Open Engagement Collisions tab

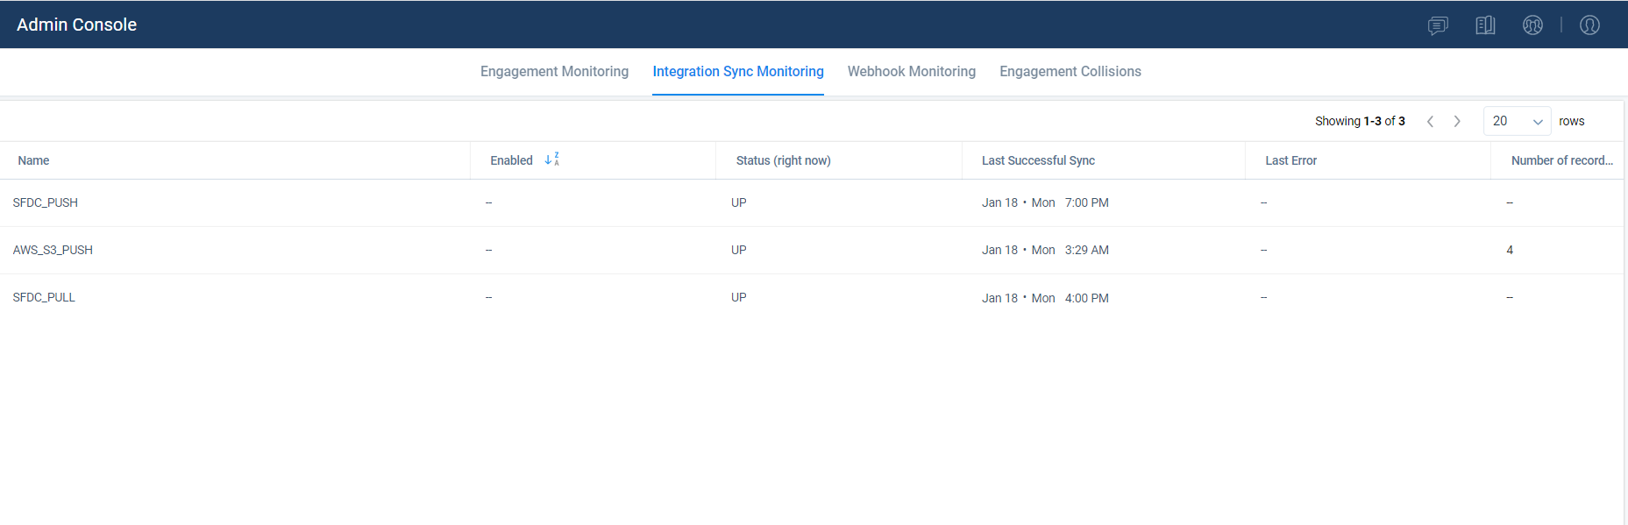click(1070, 72)
